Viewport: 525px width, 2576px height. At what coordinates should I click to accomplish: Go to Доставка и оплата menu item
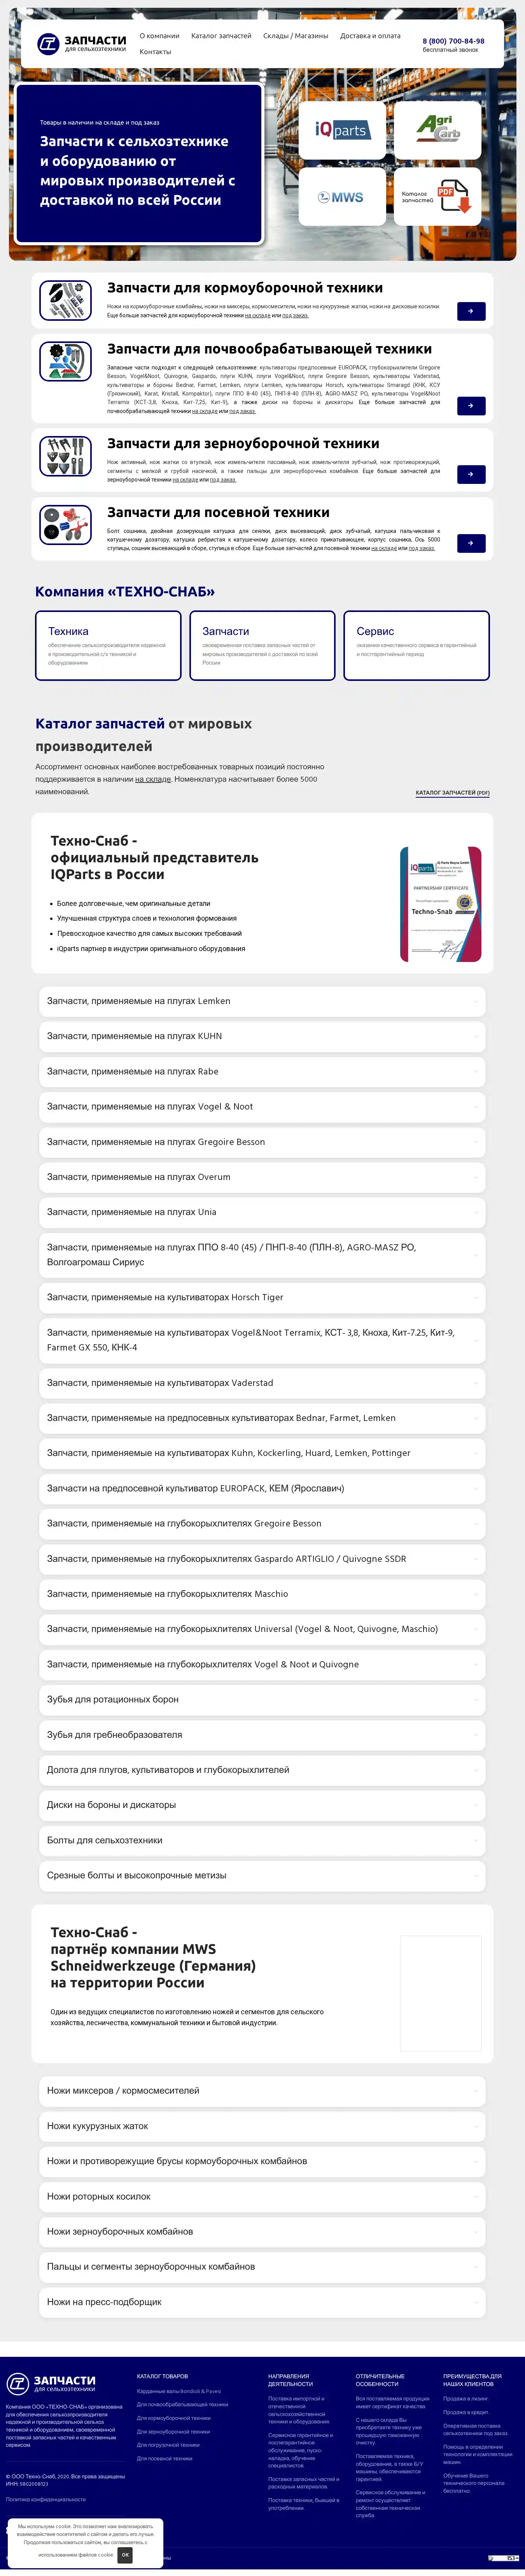370,36
